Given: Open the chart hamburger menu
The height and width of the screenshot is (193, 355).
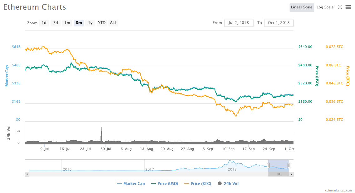Looking at the screenshot, I should coord(348,7).
